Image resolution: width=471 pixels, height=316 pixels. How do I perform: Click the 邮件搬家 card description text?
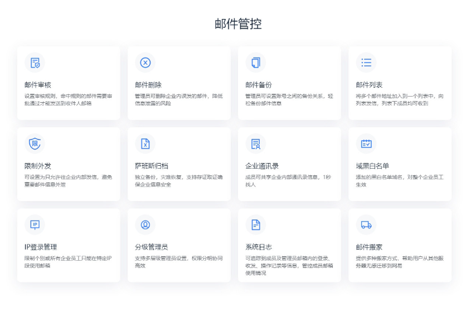pos(399,262)
